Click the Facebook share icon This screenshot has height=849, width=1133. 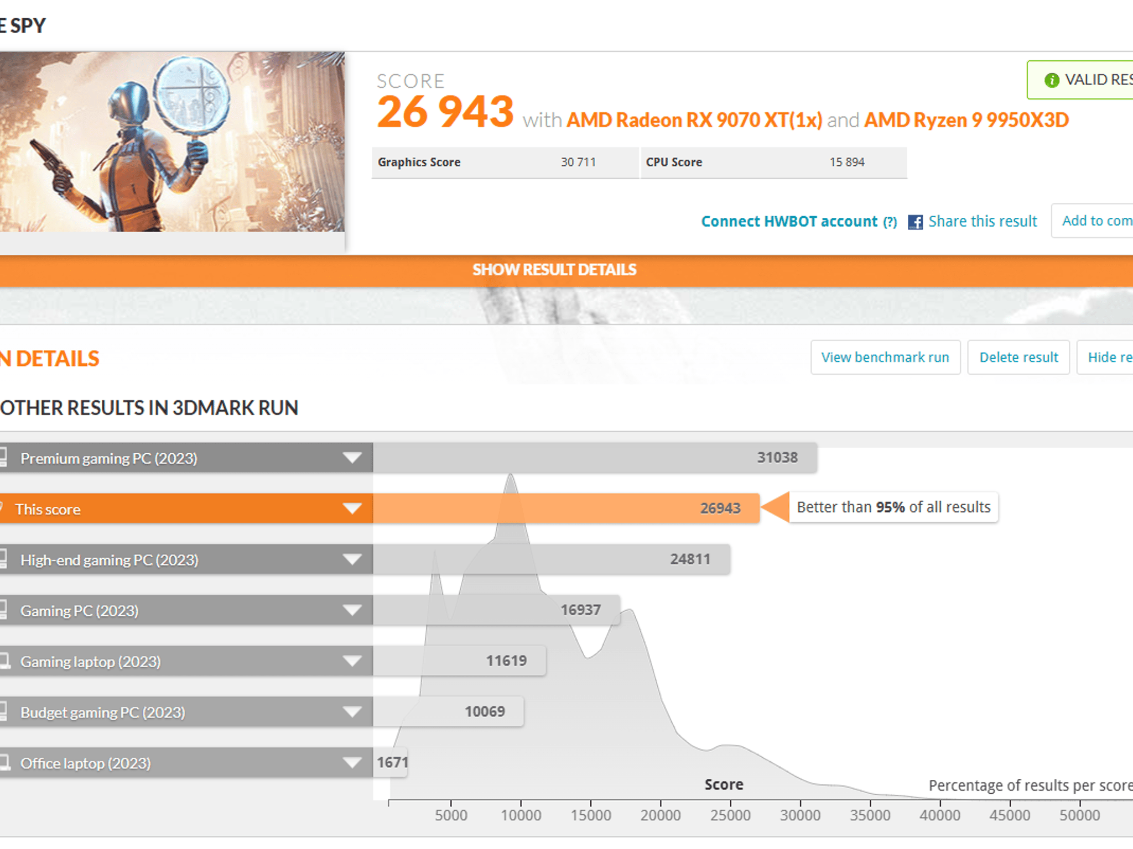pyautogui.click(x=915, y=222)
